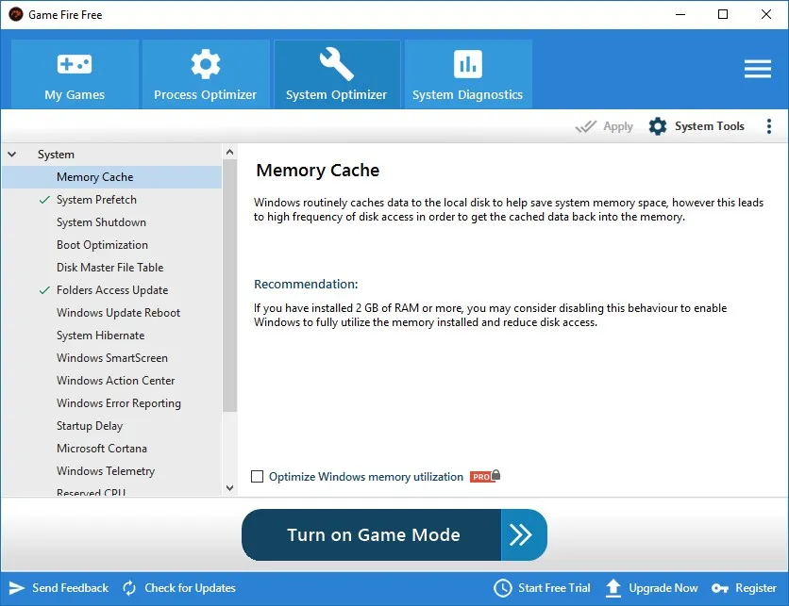Screen dimensions: 789x606
Task: Switch to the System Diagnostics tab
Action: [468, 74]
